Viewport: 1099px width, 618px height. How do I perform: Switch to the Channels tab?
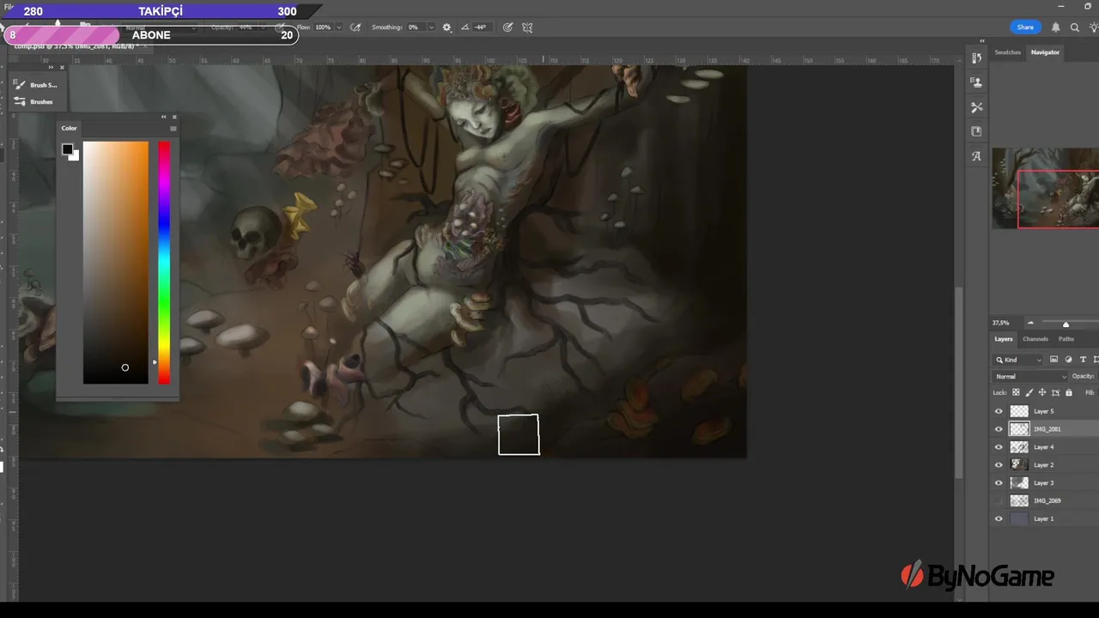[x=1035, y=339]
